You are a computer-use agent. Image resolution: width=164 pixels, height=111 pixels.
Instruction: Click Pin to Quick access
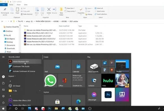tap(5, 12)
